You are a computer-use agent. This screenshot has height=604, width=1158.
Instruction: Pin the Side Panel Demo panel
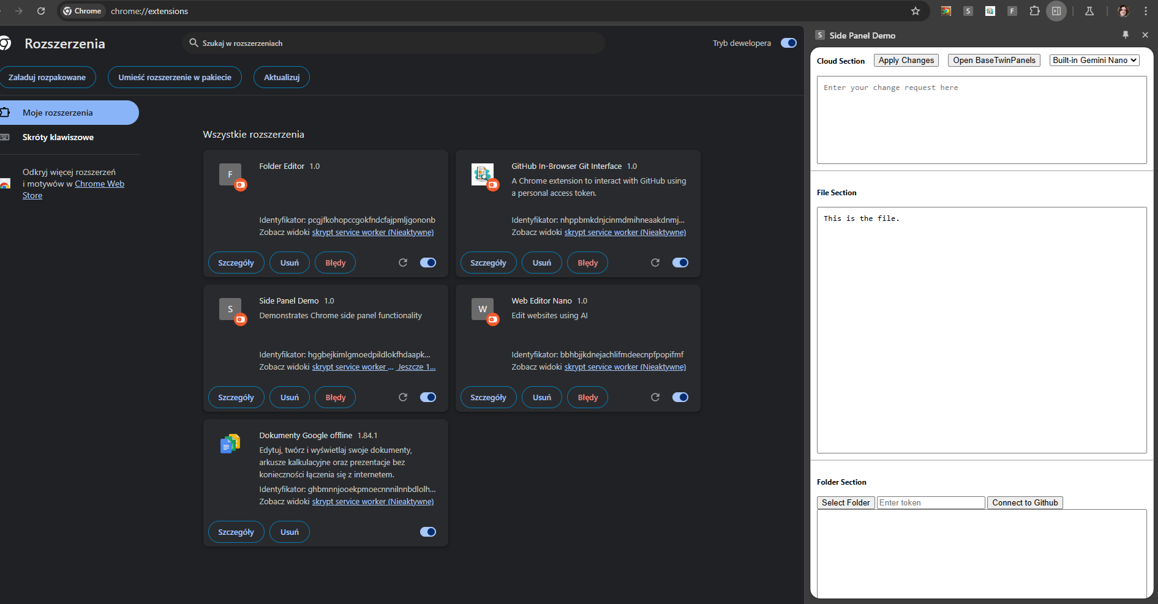pyautogui.click(x=1126, y=35)
